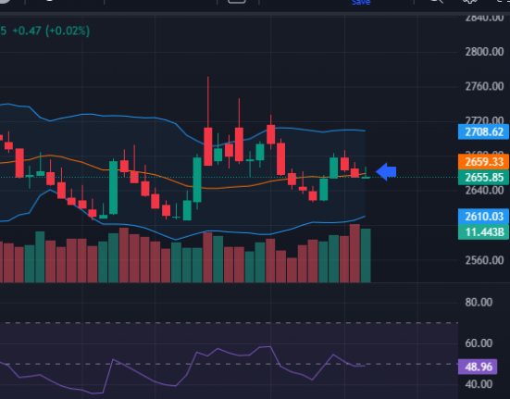Screen dimensions: 510x399
Task: Select the volume label 11.443B
Action: coord(483,231)
